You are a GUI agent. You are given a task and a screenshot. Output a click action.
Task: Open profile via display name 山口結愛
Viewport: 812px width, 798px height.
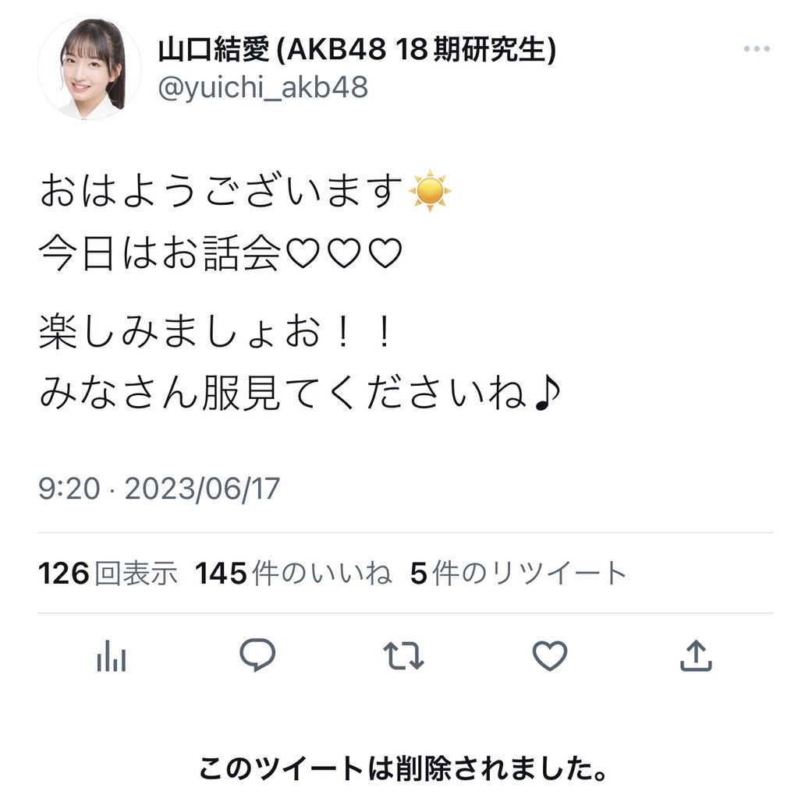coord(214,50)
